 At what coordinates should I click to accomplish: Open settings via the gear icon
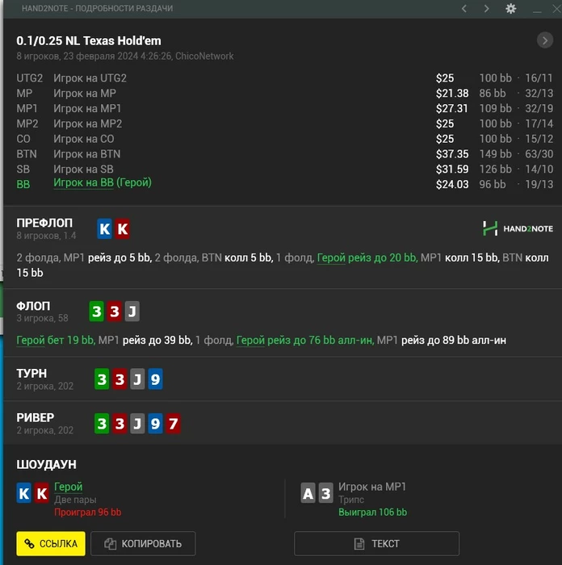pos(510,8)
